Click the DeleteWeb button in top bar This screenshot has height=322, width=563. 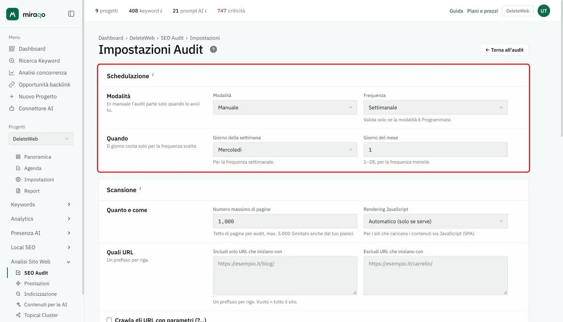coord(518,11)
